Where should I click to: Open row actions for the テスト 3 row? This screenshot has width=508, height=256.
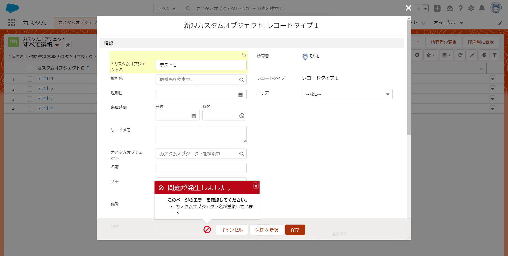tap(492, 99)
